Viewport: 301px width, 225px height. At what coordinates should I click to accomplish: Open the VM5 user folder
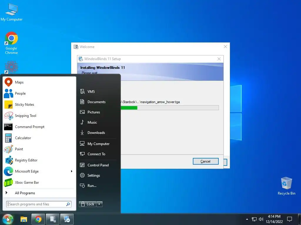(98, 91)
